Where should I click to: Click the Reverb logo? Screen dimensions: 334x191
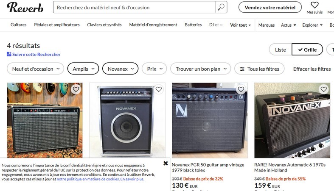pyautogui.click(x=25, y=8)
